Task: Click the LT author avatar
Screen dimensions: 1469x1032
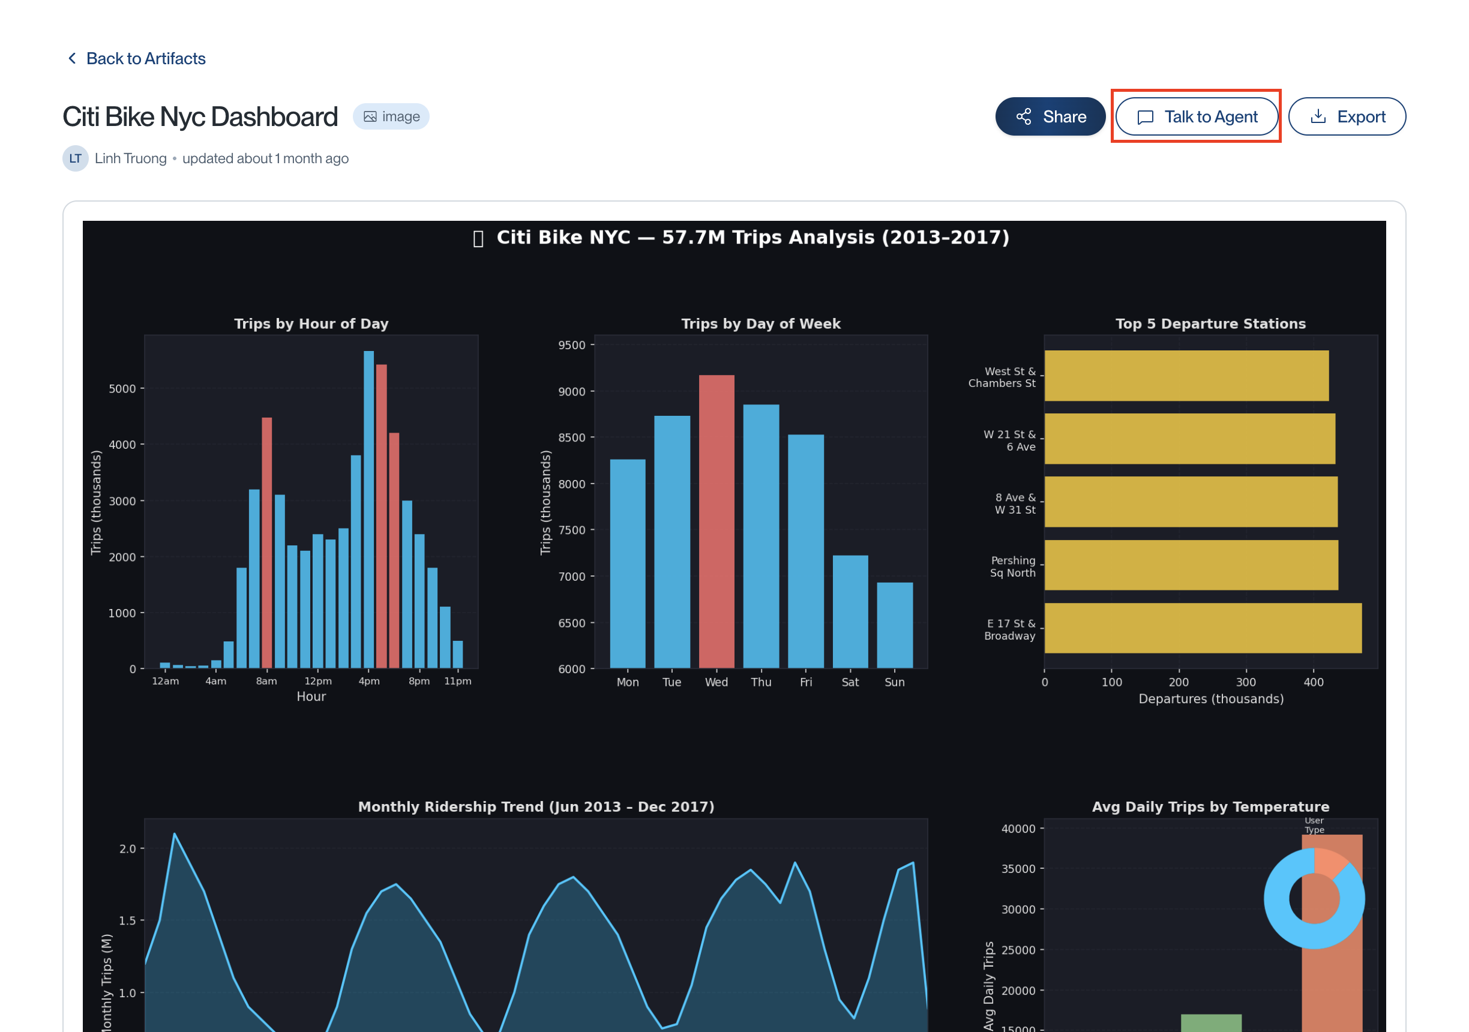Action: (x=76, y=158)
